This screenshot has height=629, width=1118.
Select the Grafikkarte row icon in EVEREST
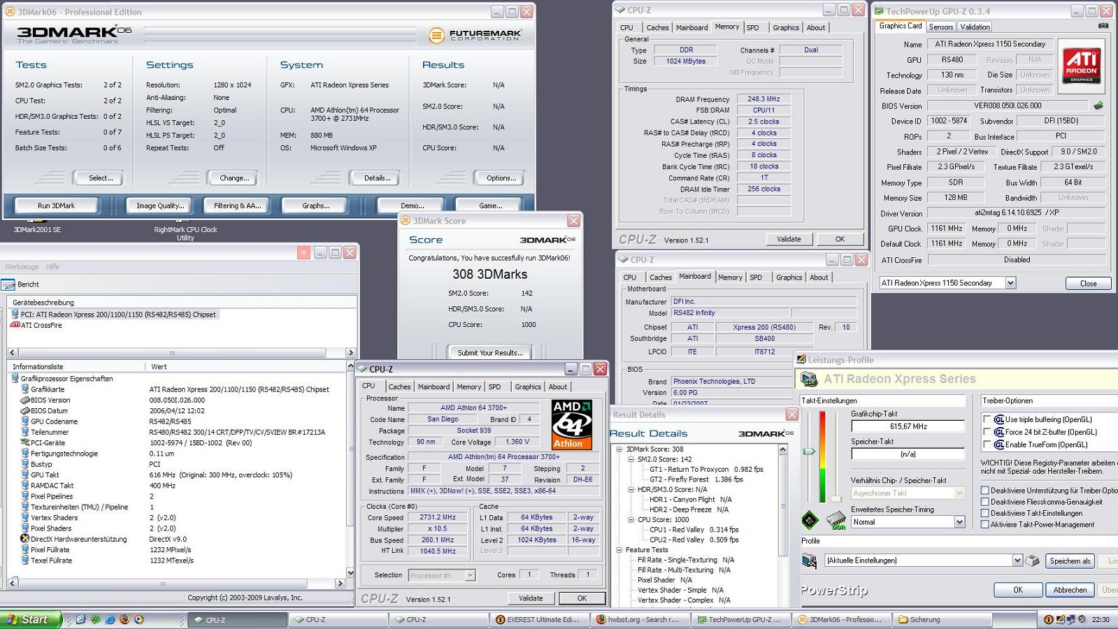tap(25, 389)
